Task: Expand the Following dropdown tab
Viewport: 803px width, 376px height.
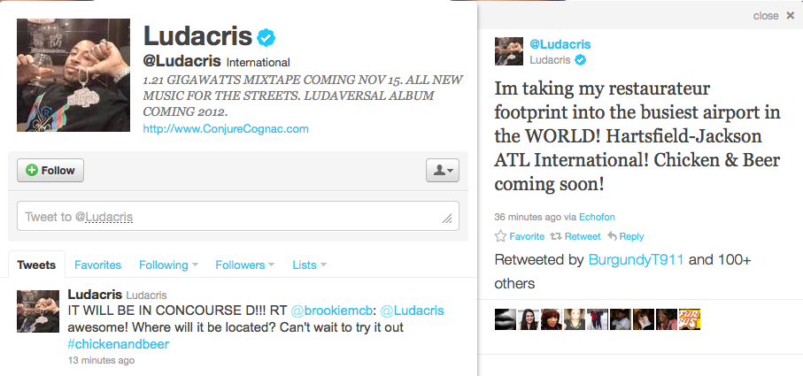Action: [x=168, y=265]
